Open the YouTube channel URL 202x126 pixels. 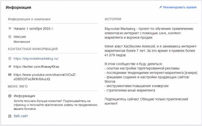coord(45,77)
